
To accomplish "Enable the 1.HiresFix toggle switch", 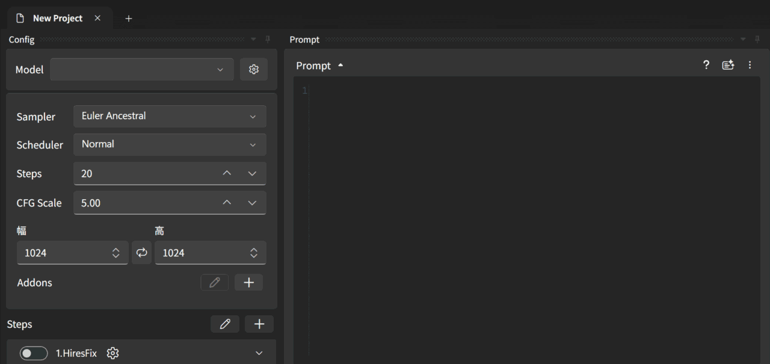I will tap(34, 353).
